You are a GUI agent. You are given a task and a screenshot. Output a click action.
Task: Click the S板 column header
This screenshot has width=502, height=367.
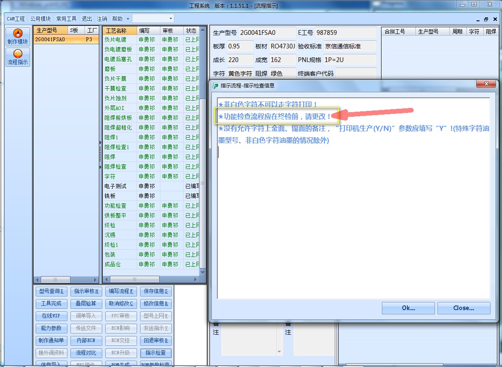tap(76, 31)
